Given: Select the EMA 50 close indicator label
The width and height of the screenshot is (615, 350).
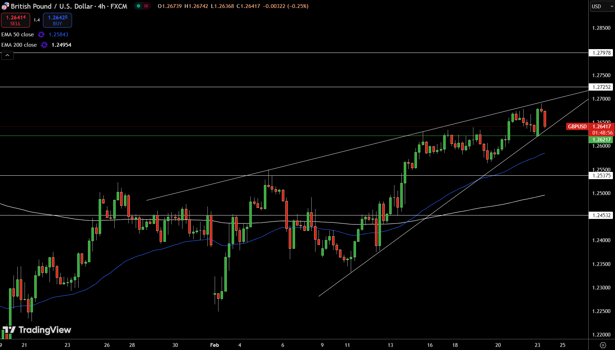Looking at the screenshot, I should click(x=18, y=35).
